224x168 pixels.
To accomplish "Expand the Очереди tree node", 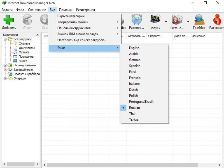I will coord(5,78).
